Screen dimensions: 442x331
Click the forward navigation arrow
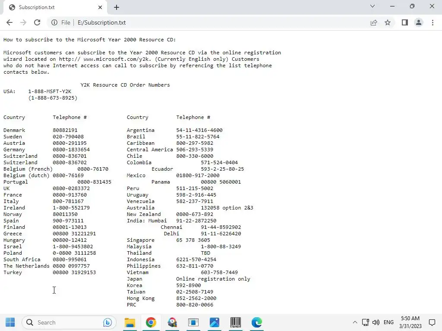pos(23,22)
